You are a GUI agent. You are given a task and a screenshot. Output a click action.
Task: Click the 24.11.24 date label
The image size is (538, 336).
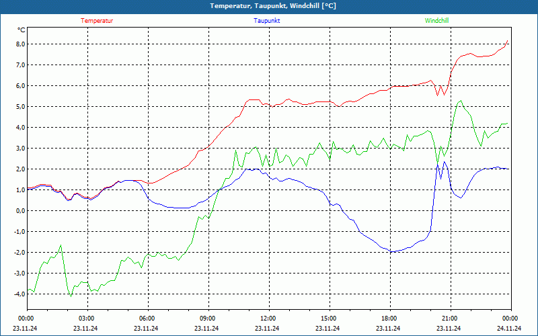(509, 328)
